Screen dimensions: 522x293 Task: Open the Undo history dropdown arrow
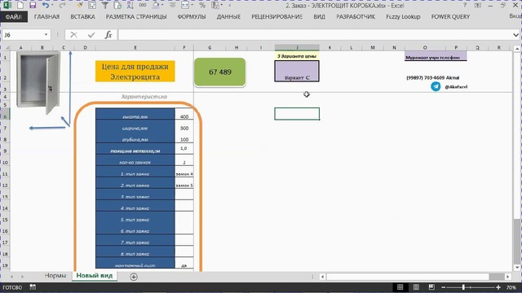[52, 6]
